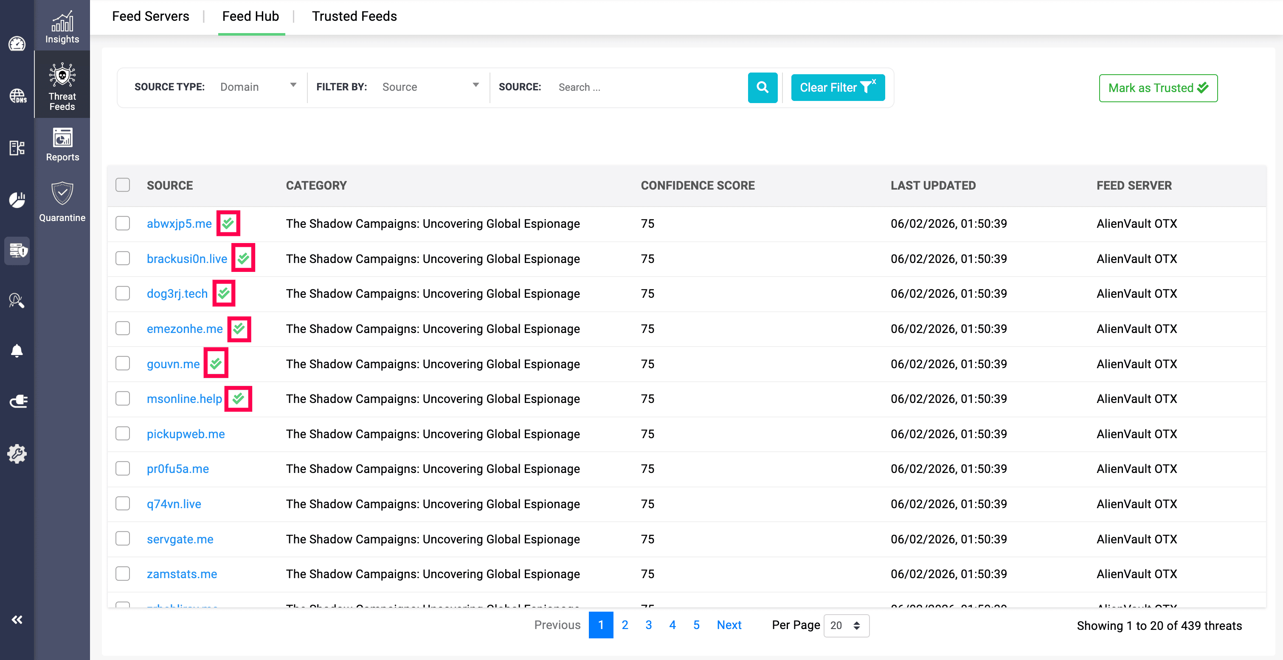The width and height of the screenshot is (1283, 660).
Task: Open the Reports sidebar item
Action: [62, 144]
